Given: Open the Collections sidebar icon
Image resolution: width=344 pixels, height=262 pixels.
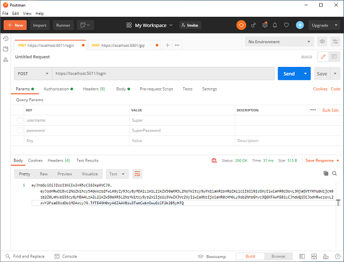Looking at the screenshot, I should 6,49.
